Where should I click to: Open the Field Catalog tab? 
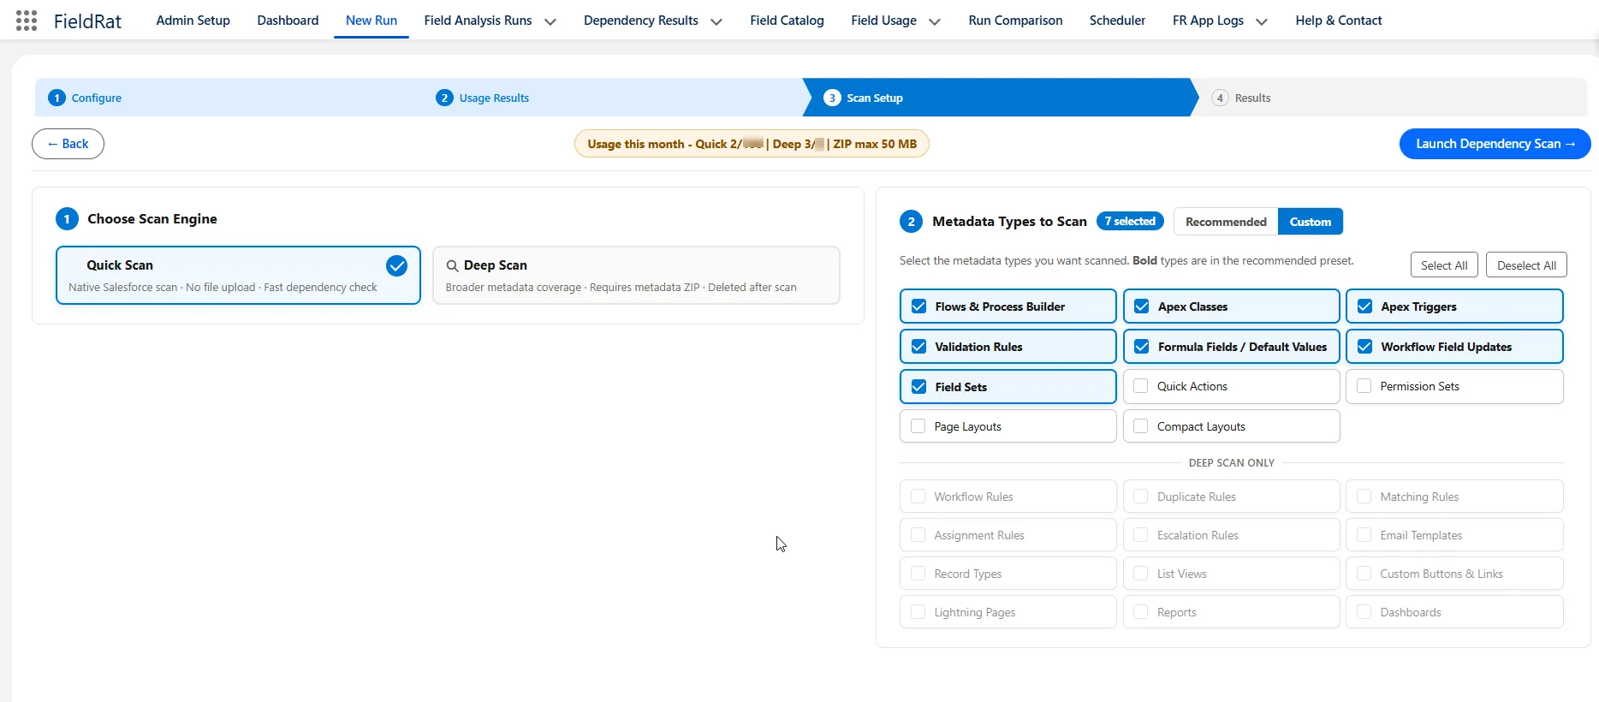point(787,21)
